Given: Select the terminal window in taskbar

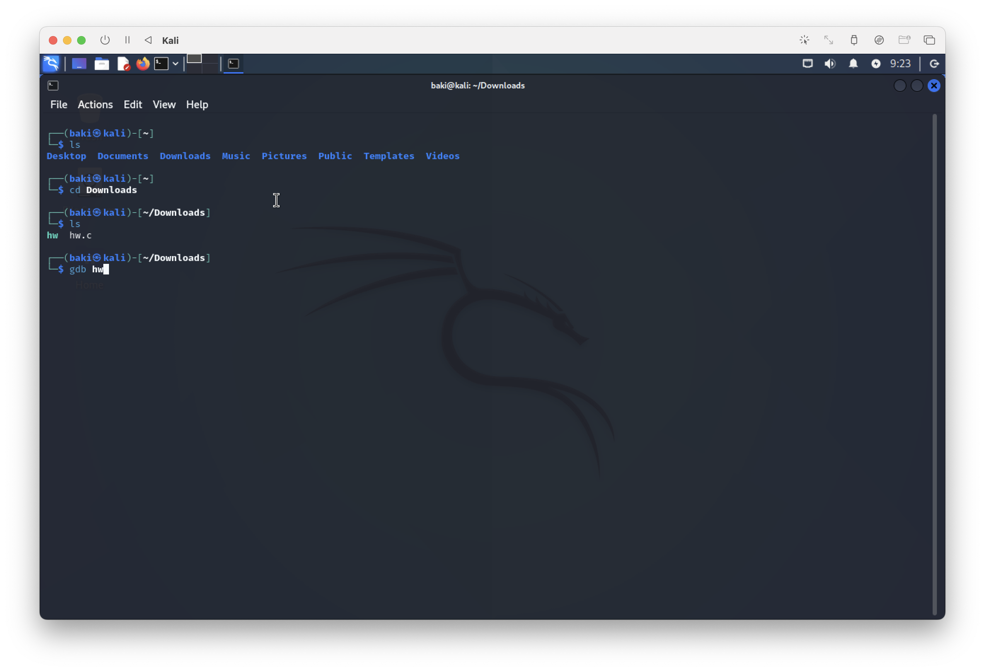Looking at the screenshot, I should coord(234,64).
